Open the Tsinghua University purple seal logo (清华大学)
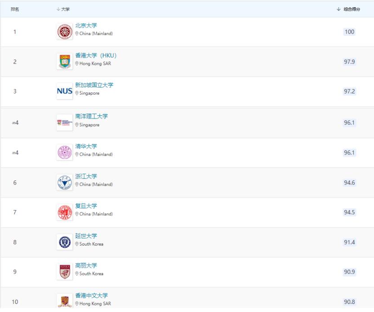 (65, 153)
